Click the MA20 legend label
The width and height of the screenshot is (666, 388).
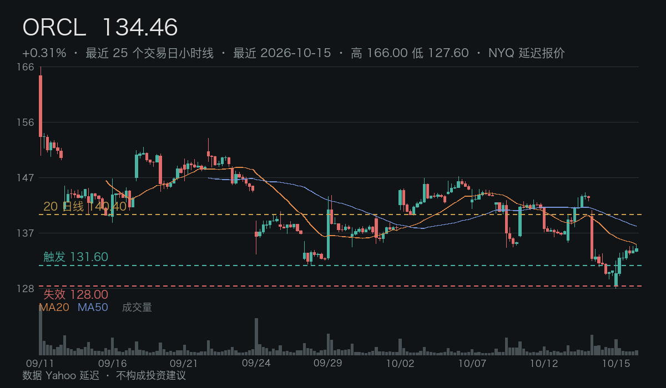coord(54,308)
